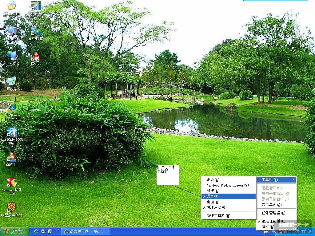The width and height of the screenshot is (315, 236).
Task: Open the 我的文档 desktop icon
Action: [12, 8]
